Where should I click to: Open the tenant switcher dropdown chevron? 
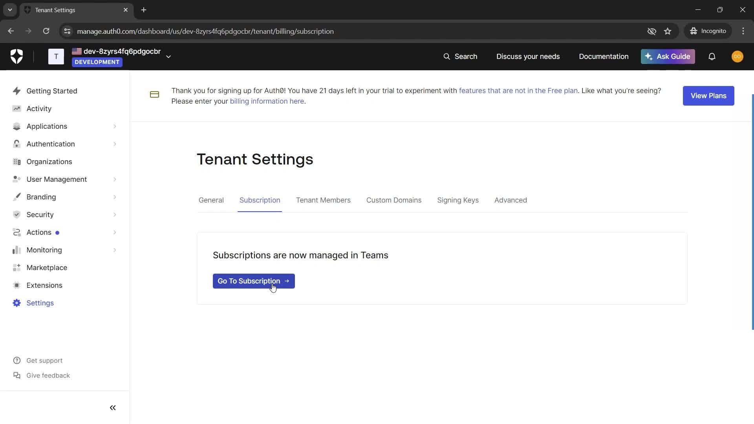click(168, 57)
